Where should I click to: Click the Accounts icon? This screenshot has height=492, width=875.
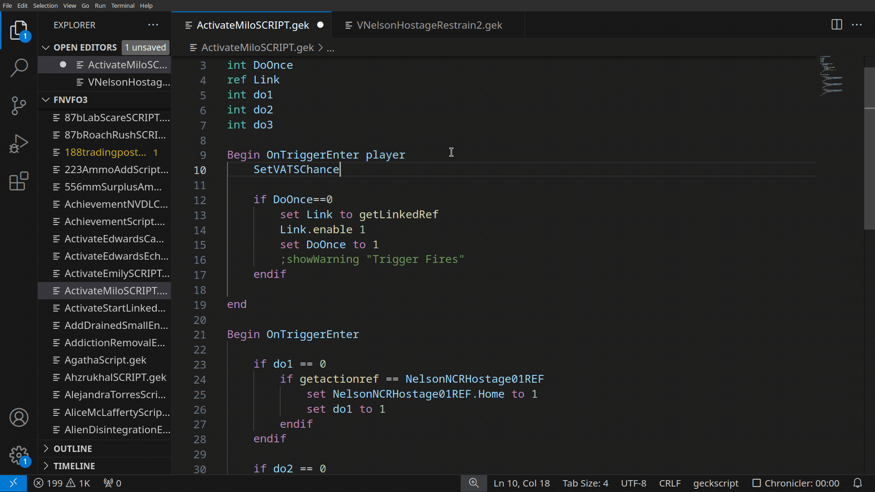coord(19,417)
